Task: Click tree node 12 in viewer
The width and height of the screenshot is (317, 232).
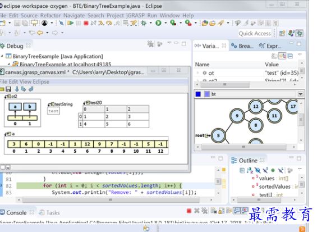Action: [256, 106]
